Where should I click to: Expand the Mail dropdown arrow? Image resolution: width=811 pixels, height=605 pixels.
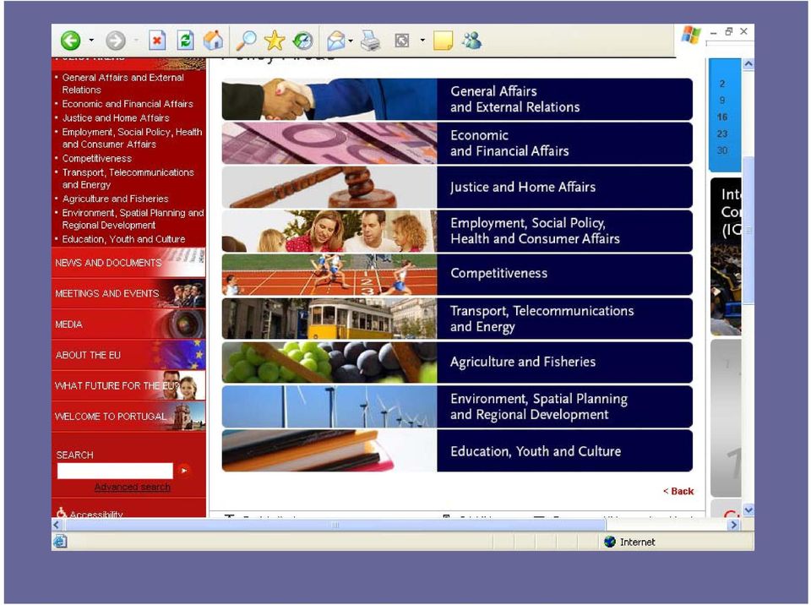coord(351,41)
